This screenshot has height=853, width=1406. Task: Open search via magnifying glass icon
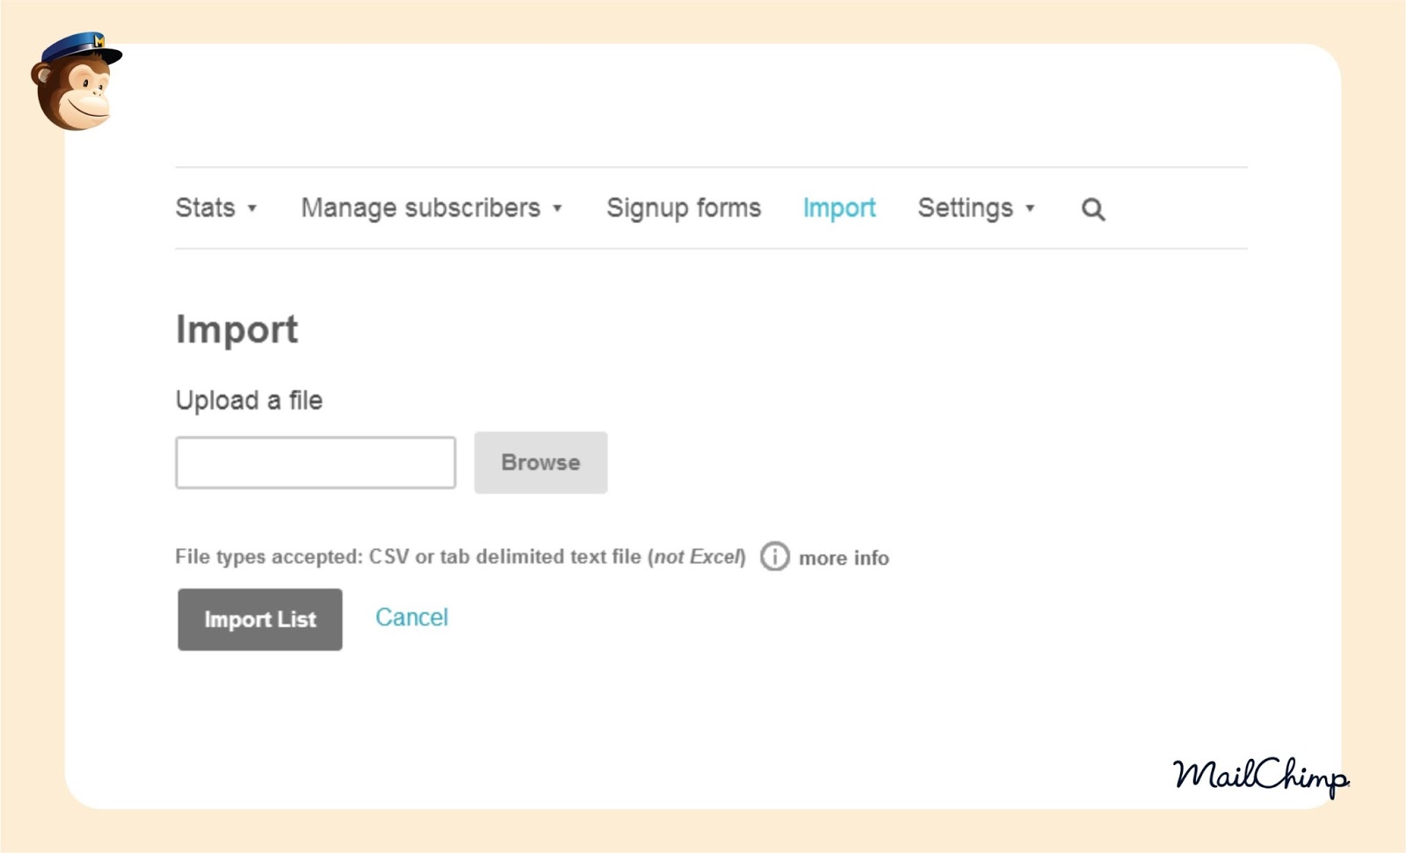(x=1092, y=209)
